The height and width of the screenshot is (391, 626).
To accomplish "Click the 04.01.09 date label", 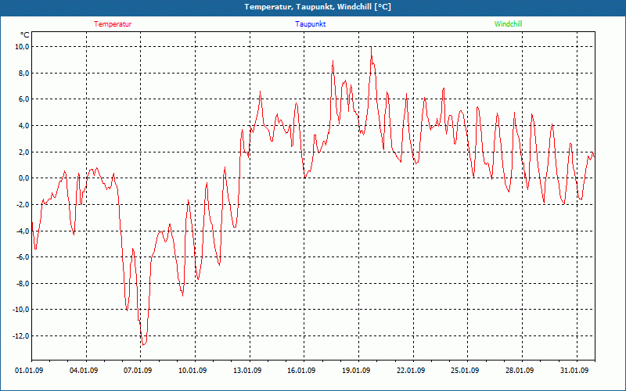I will pos(84,371).
